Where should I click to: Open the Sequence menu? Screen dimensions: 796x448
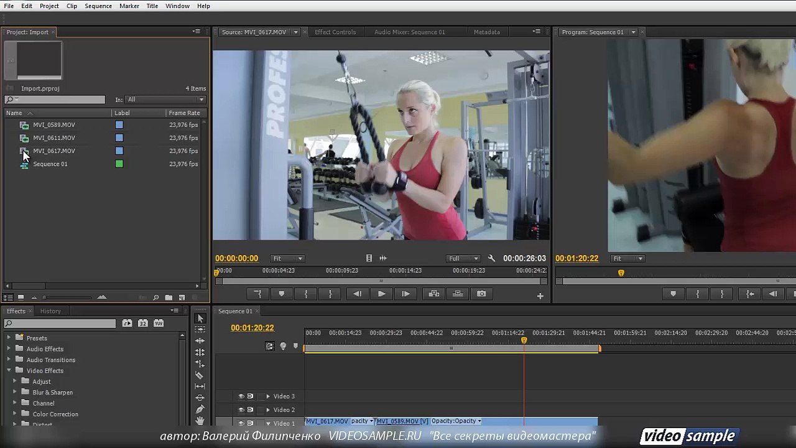tap(98, 6)
